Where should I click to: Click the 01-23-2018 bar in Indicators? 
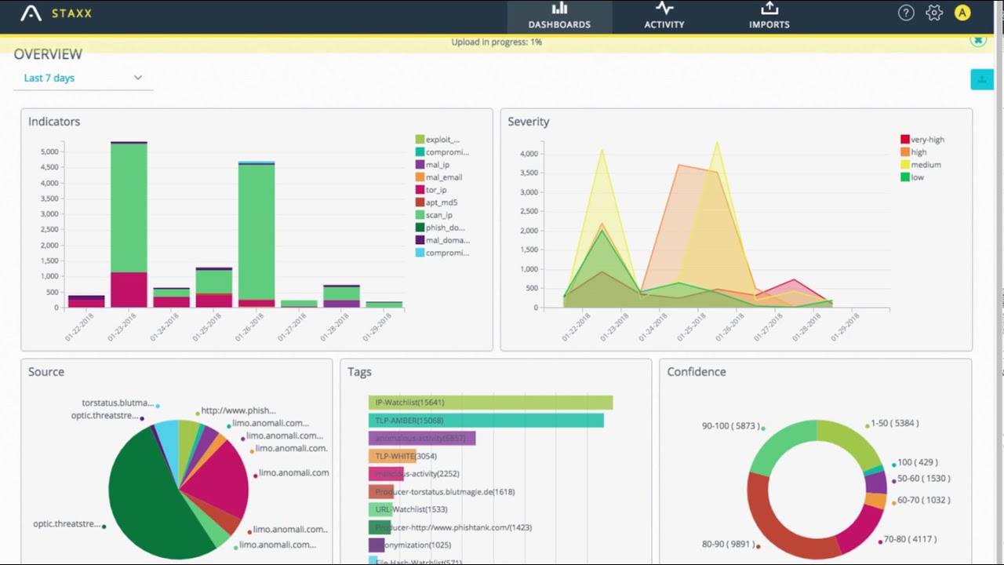click(129, 224)
